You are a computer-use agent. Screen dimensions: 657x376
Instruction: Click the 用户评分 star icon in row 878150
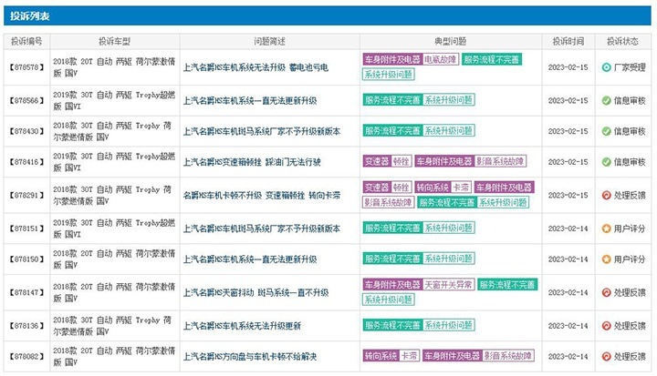click(606, 259)
